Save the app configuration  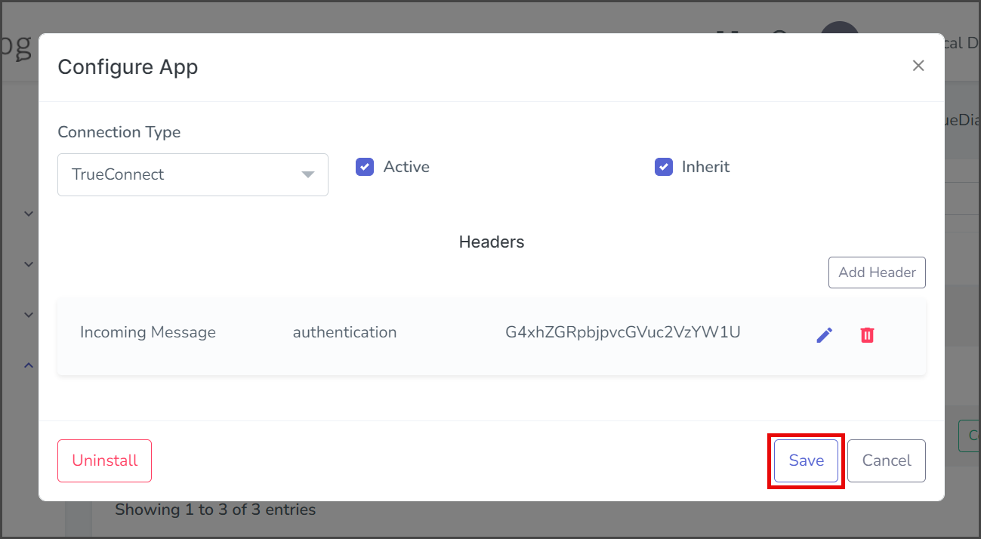[806, 460]
